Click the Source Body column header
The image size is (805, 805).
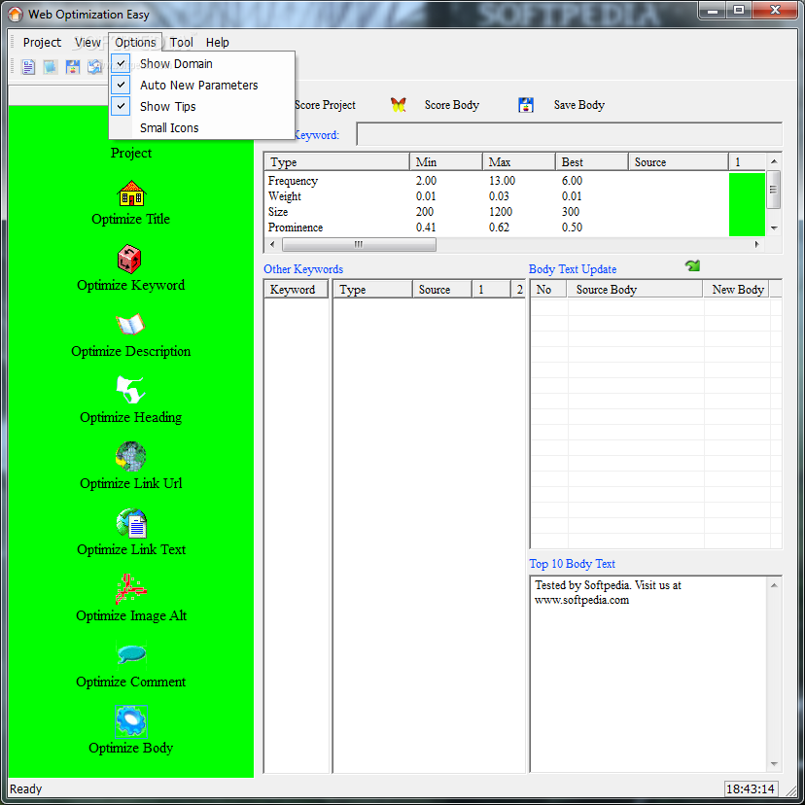click(x=635, y=289)
